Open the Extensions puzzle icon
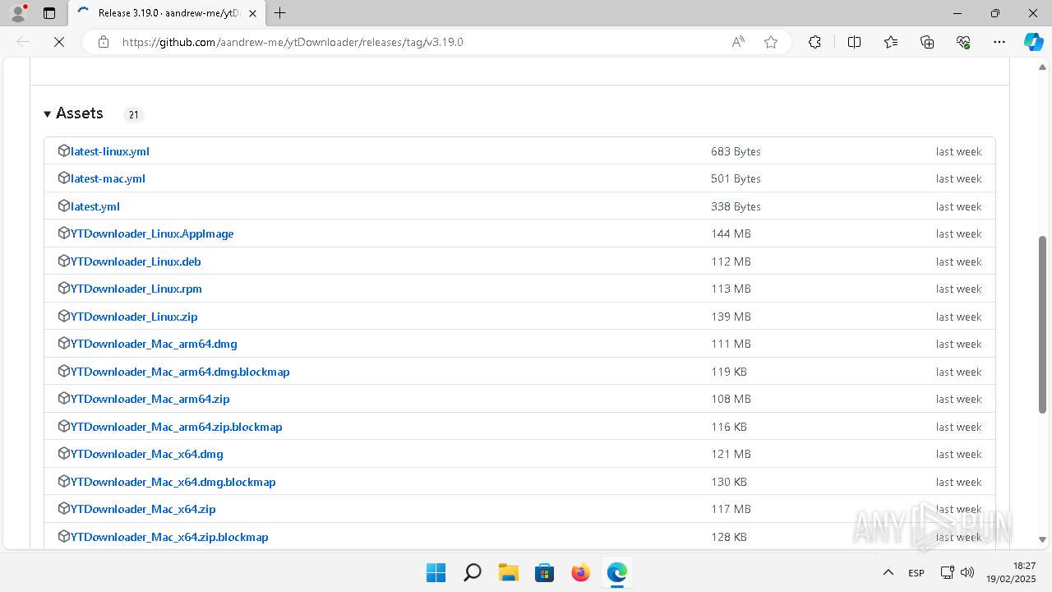Image resolution: width=1052 pixels, height=592 pixels. coord(814,42)
